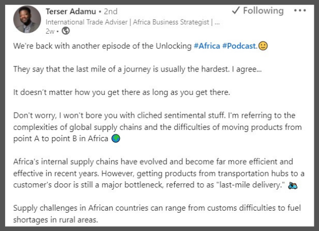Screen dimensions: 319x231
Task: Open the #Podcast hashtag
Action: 239,46
